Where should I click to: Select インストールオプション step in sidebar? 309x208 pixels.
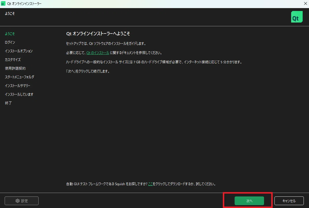[19, 51]
